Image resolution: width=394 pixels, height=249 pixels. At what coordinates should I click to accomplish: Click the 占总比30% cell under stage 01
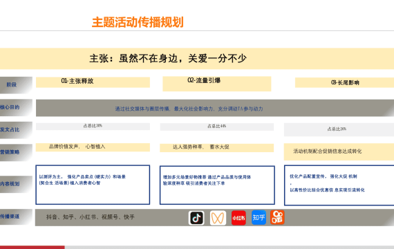click(93, 127)
